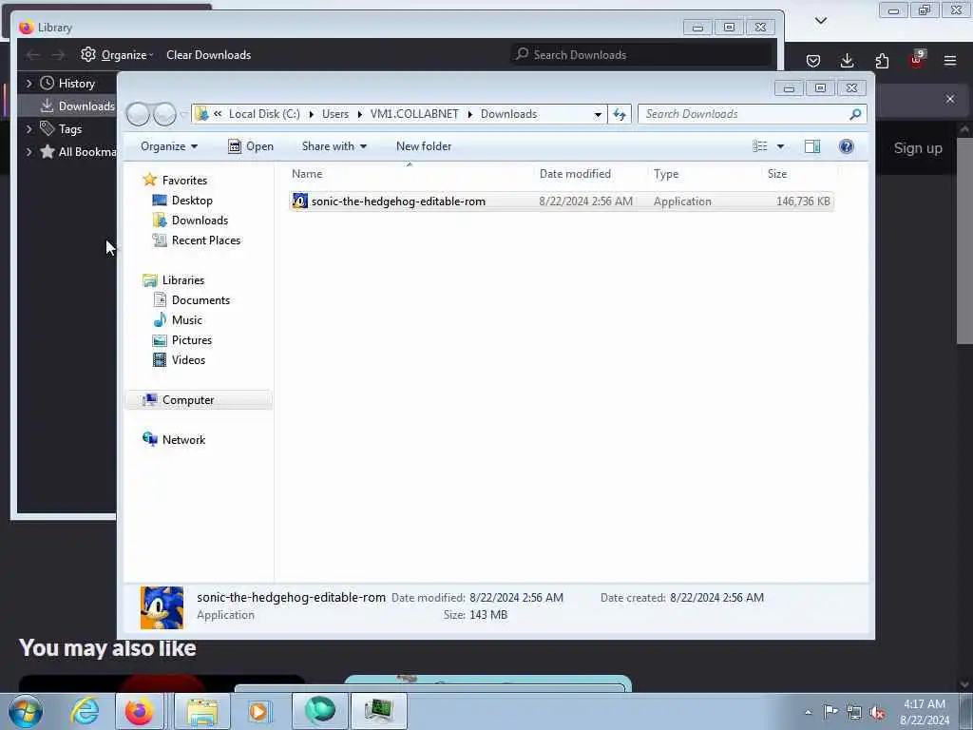This screenshot has height=730, width=973.
Task: Click the Explorer back navigation button
Action: (139, 114)
